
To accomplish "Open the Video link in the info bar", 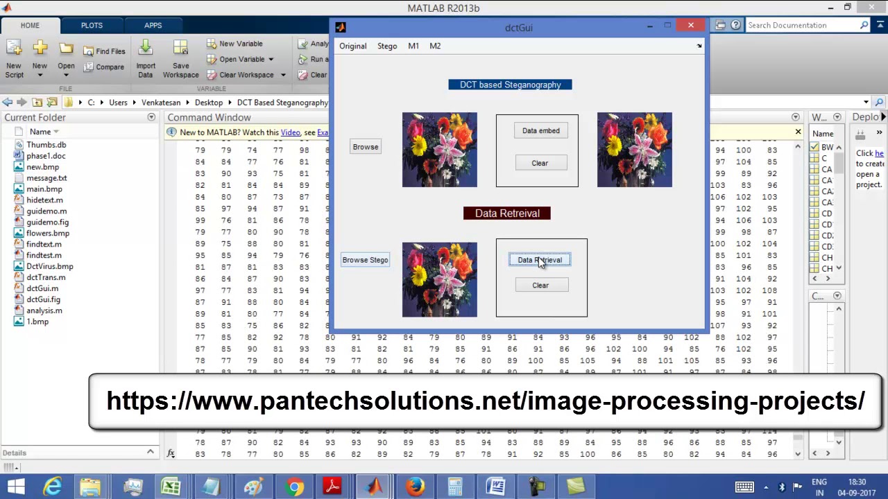I will [291, 132].
